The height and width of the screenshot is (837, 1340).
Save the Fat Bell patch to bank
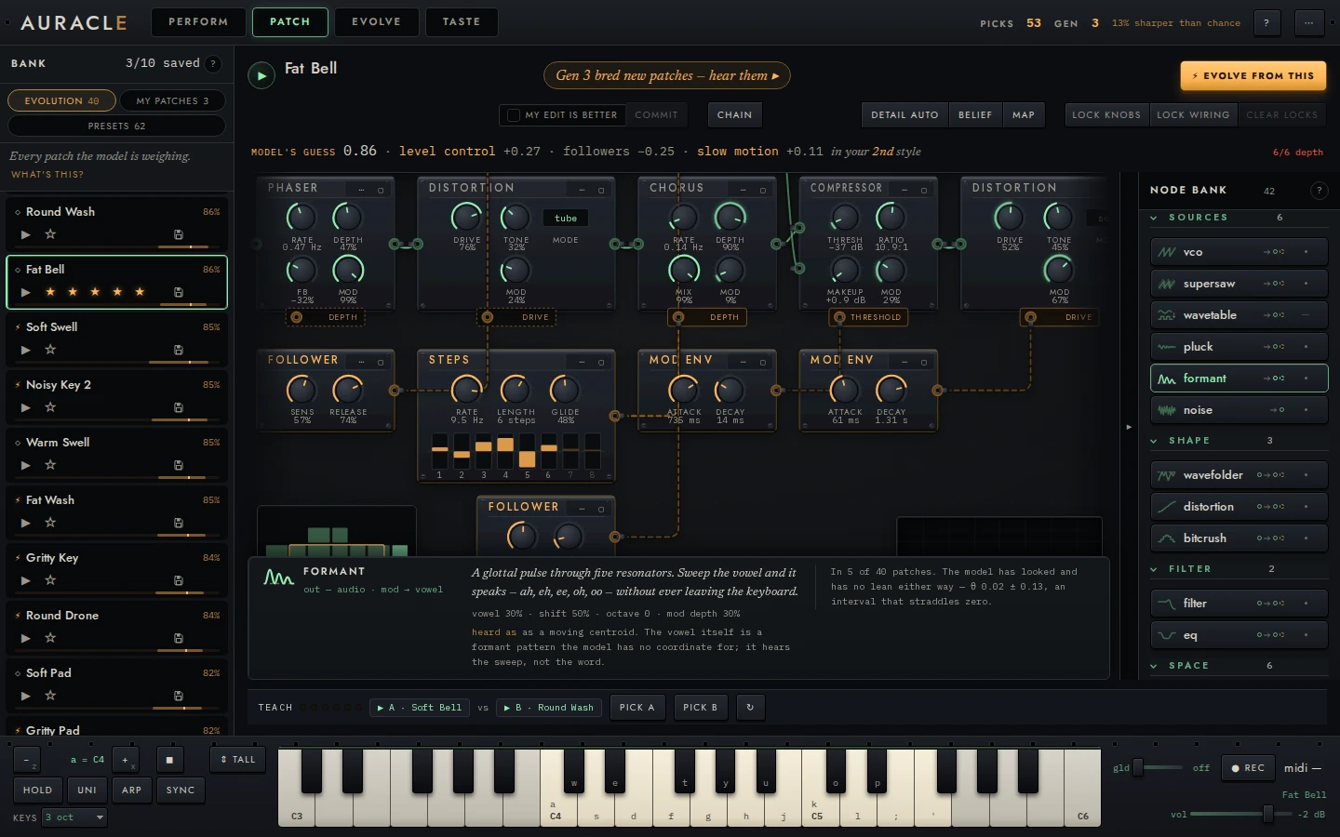tap(179, 292)
